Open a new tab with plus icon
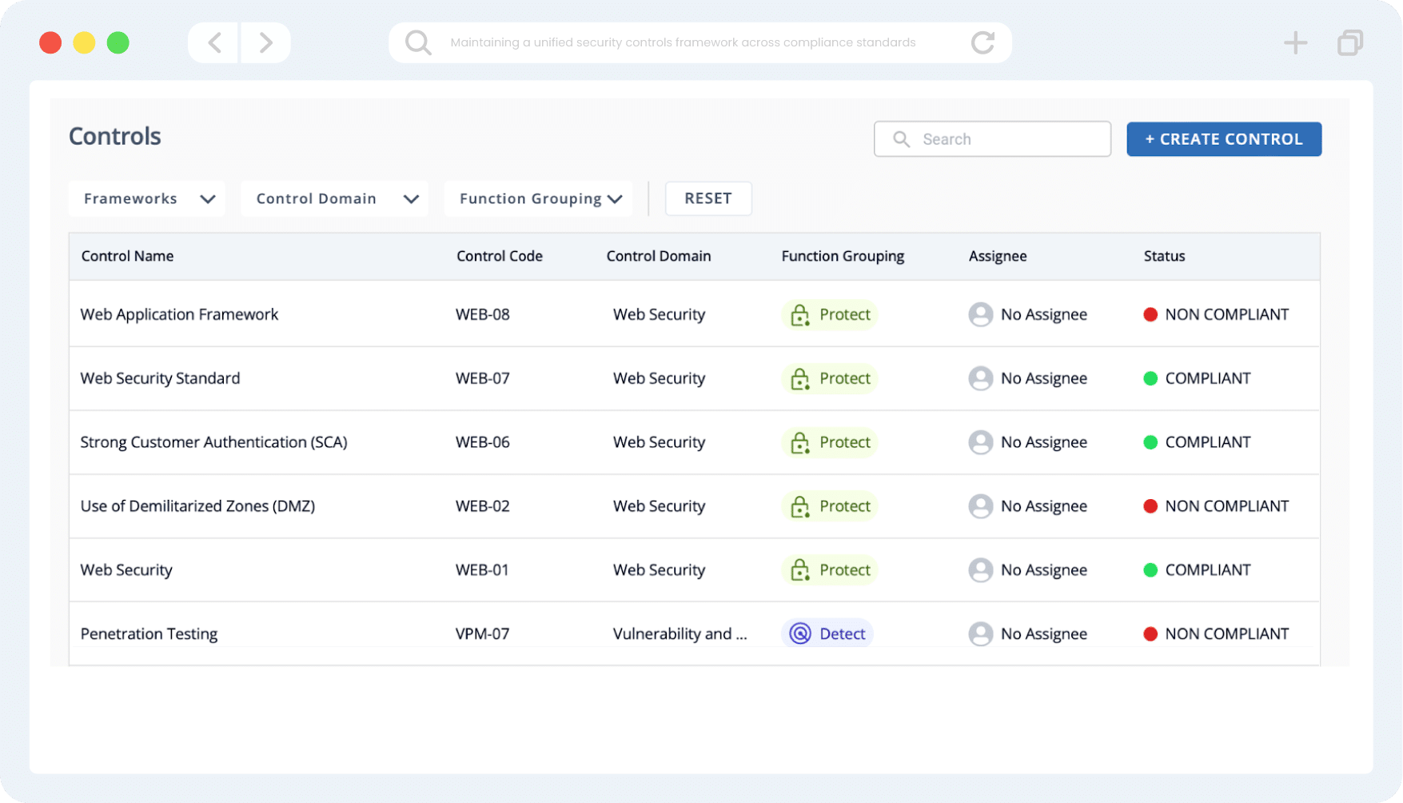This screenshot has height=803, width=1403. 1295,42
